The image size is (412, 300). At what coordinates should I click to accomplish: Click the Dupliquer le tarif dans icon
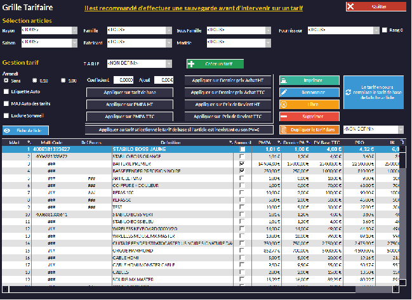tap(285, 129)
